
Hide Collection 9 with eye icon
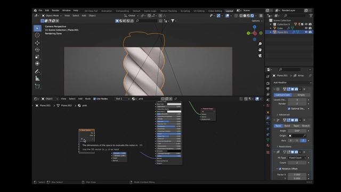[x=306, y=25]
